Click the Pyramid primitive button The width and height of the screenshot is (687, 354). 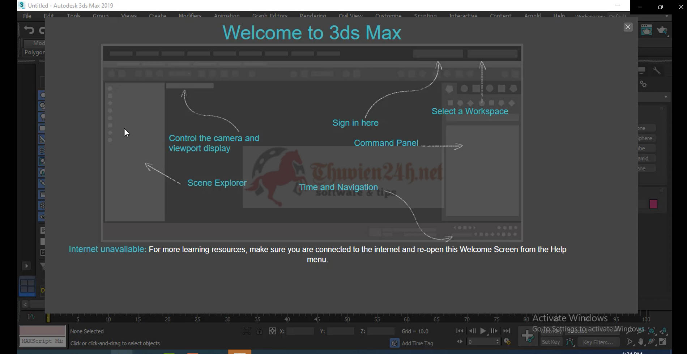pyautogui.click(x=647, y=158)
